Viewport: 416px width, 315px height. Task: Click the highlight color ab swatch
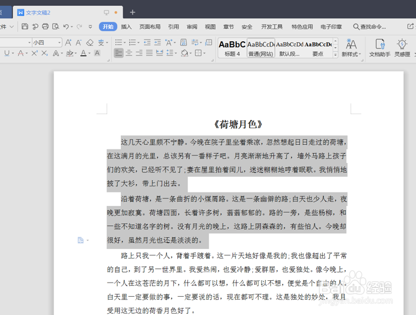[70, 54]
